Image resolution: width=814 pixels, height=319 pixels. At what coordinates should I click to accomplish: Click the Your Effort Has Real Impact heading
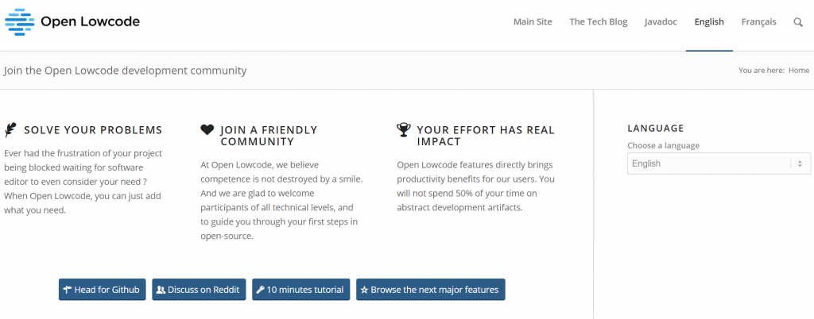pos(486,136)
